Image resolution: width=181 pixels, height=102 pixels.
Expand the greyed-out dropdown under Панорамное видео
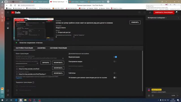[81, 69]
